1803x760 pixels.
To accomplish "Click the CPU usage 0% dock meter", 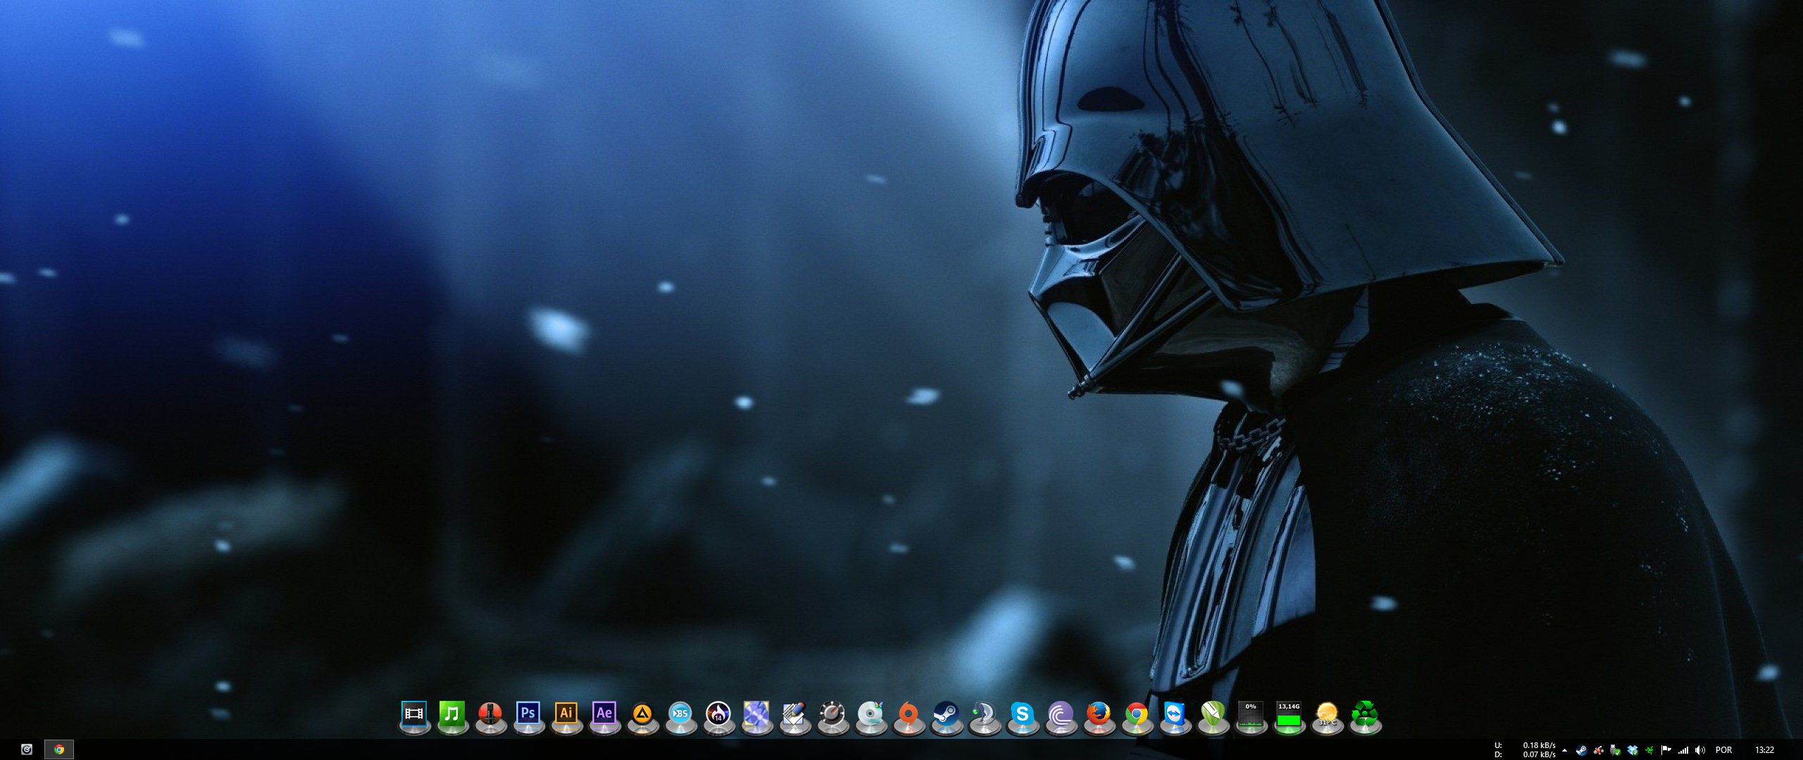I will point(1251,714).
